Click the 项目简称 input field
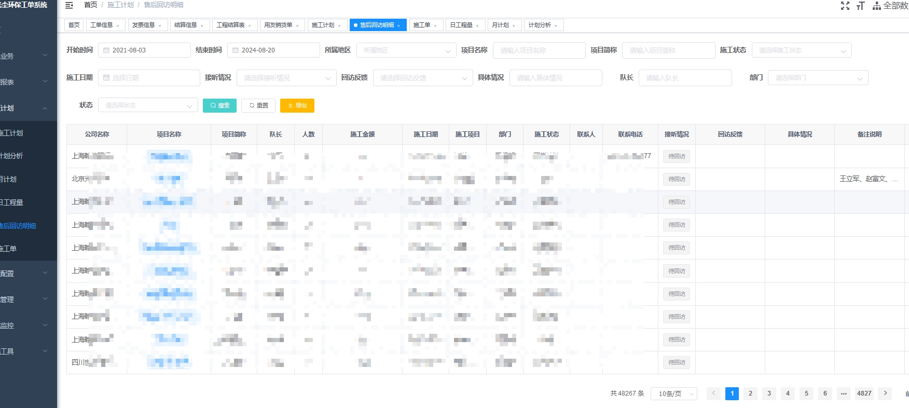Image resolution: width=909 pixels, height=408 pixels. point(668,50)
